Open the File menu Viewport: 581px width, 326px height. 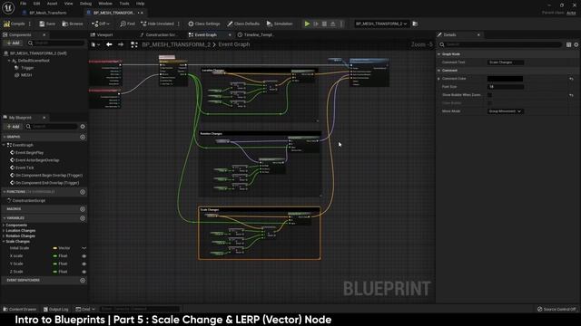[23, 4]
